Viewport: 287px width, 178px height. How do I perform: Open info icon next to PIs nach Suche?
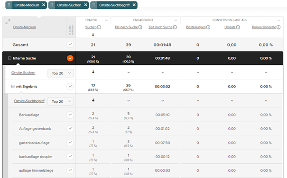140,27
